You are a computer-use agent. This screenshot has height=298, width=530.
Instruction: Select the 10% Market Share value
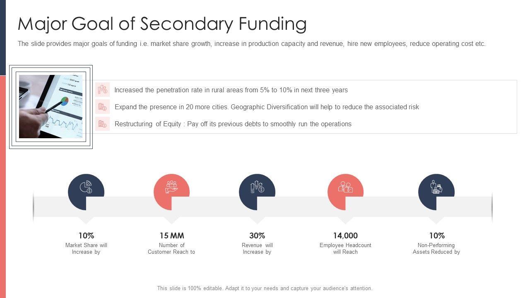[x=86, y=236]
